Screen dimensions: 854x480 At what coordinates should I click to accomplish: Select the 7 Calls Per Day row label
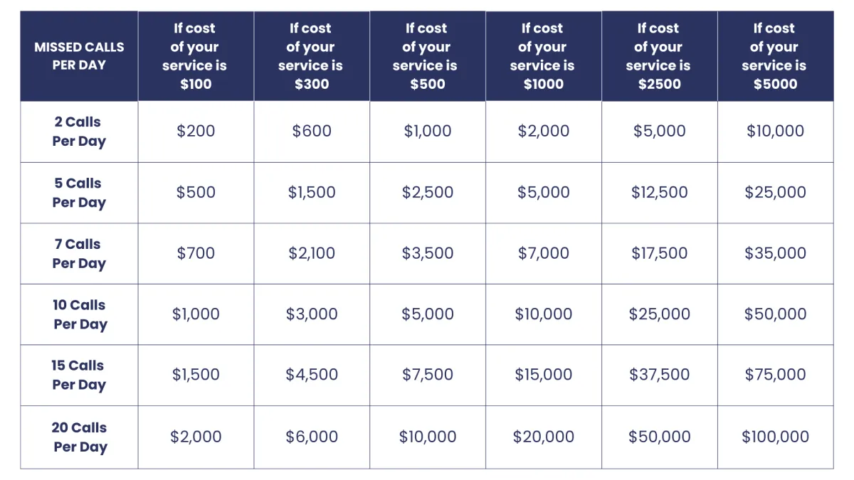pos(79,254)
